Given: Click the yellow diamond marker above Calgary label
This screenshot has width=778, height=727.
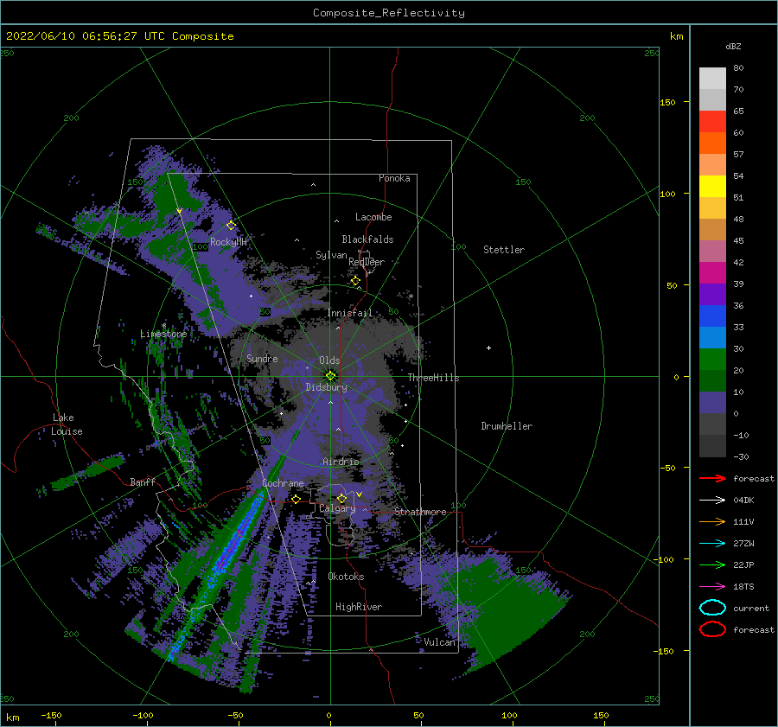Looking at the screenshot, I should tap(341, 498).
